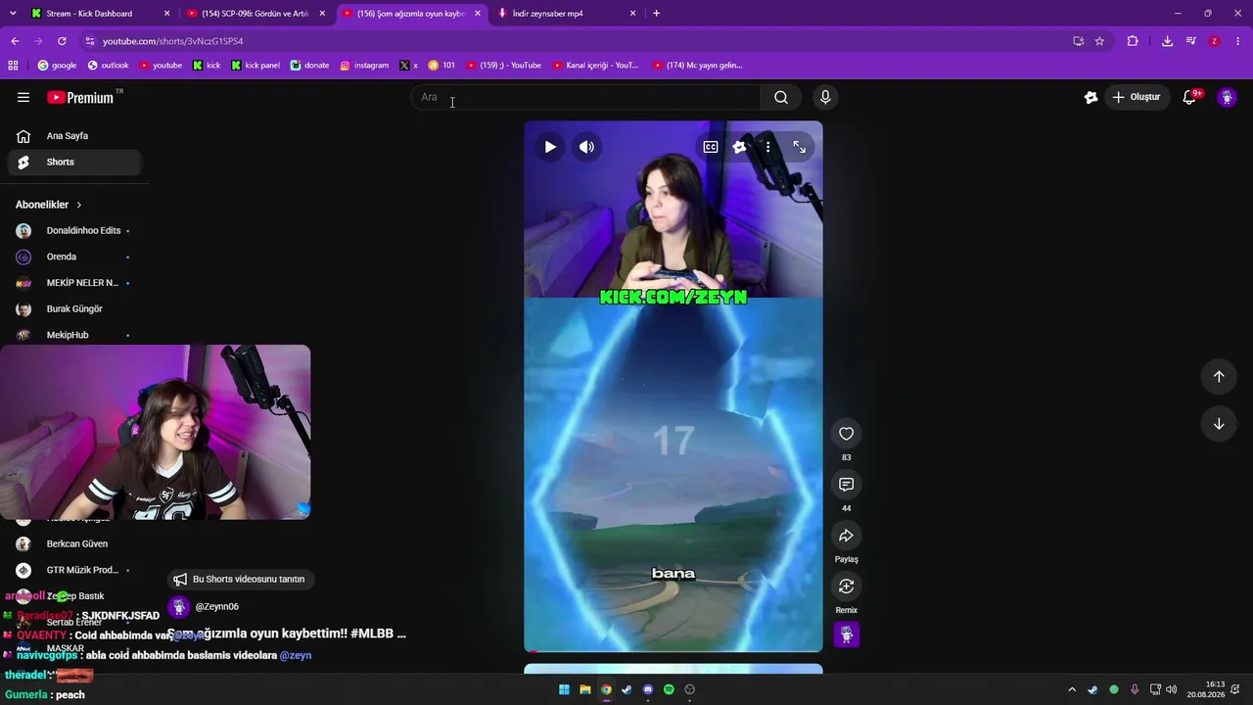Close the Stream - Kick Dashboard tab

[166, 14]
